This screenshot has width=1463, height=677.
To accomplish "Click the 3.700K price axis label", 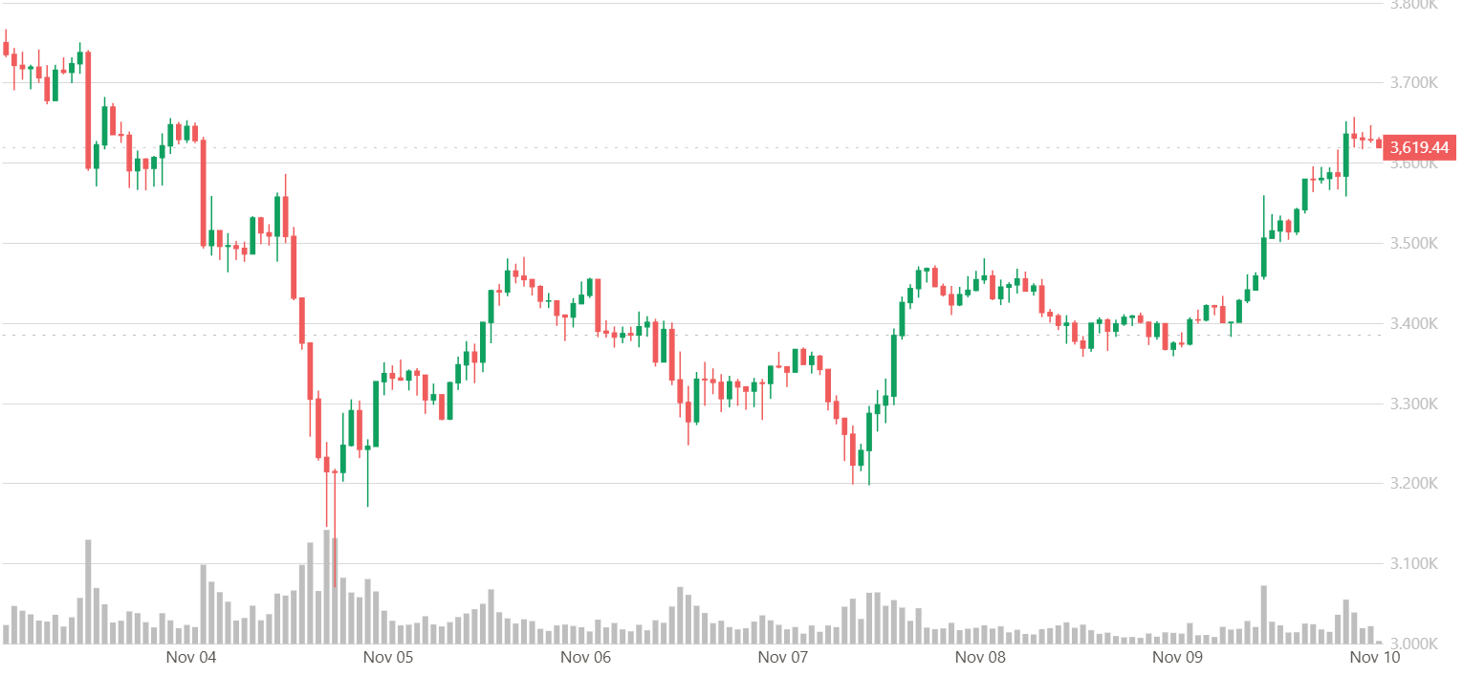I will click(1413, 83).
